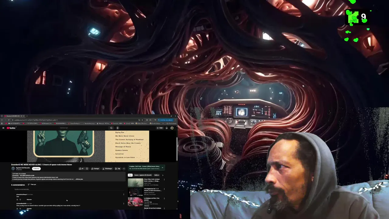
Task: Go to the YouTube home logo
Action: click(x=11, y=128)
